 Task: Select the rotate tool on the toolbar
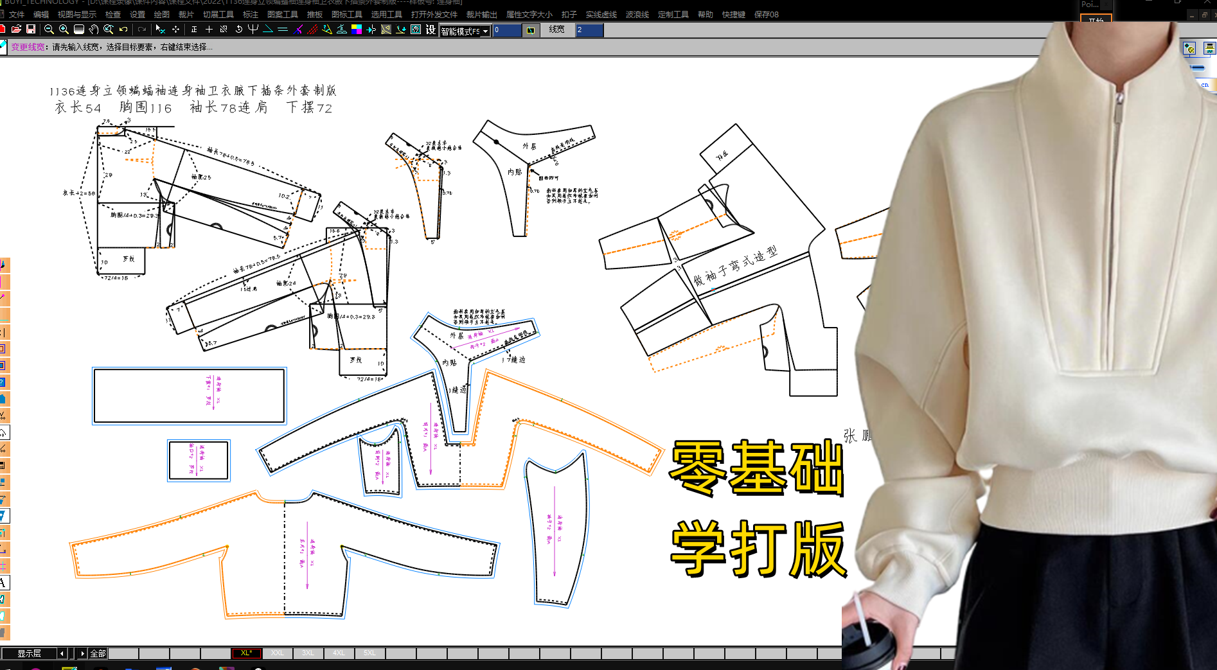pyautogui.click(x=238, y=29)
